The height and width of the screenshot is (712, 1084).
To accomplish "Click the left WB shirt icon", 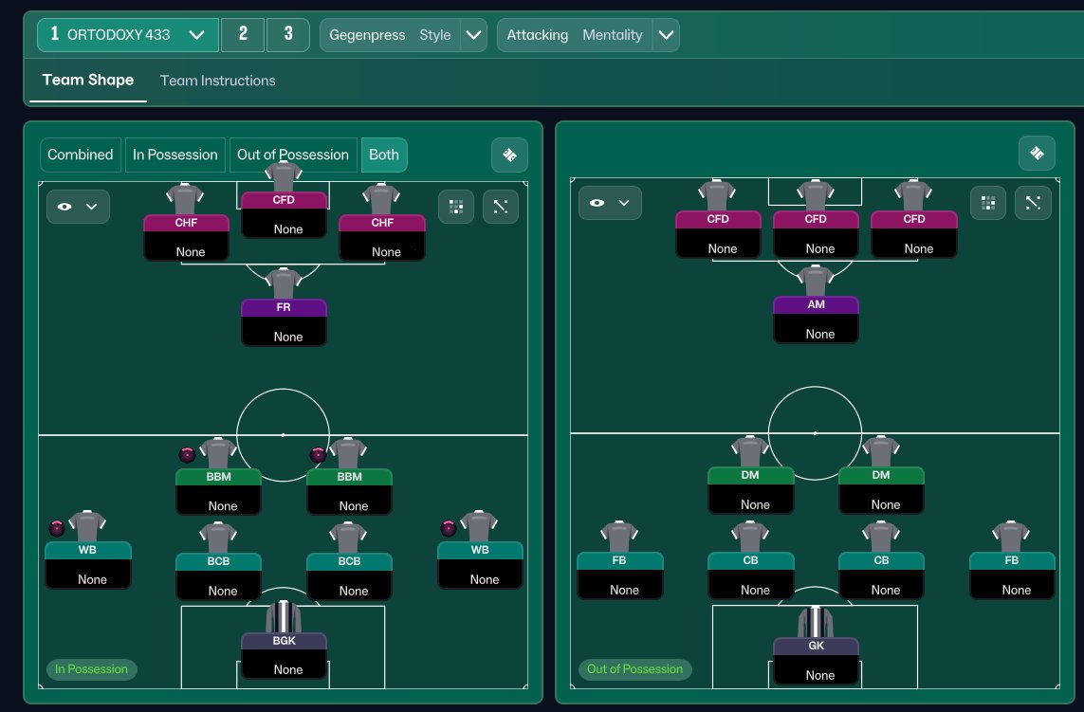I will (x=87, y=526).
